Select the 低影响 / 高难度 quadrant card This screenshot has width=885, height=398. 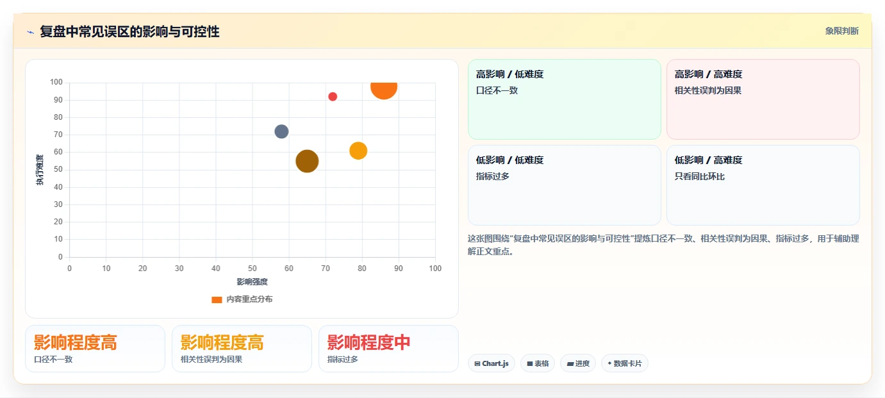point(763,185)
